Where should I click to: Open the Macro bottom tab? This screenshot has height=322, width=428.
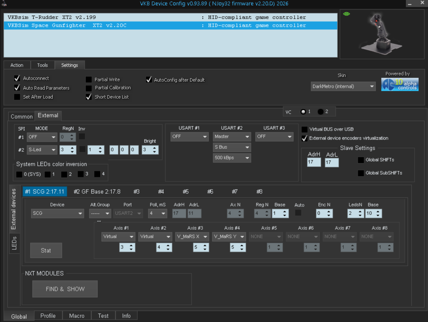(x=77, y=316)
